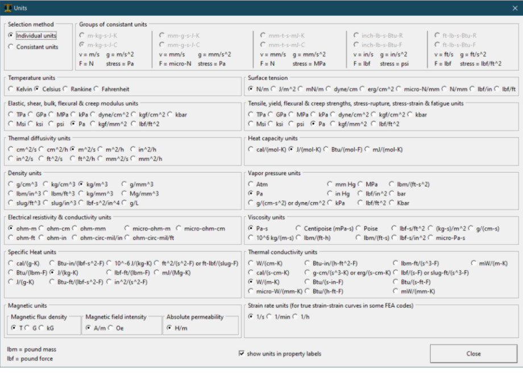Choose Atm vapor pressure unit
The width and height of the screenshot is (523, 376).
pyautogui.click(x=251, y=184)
